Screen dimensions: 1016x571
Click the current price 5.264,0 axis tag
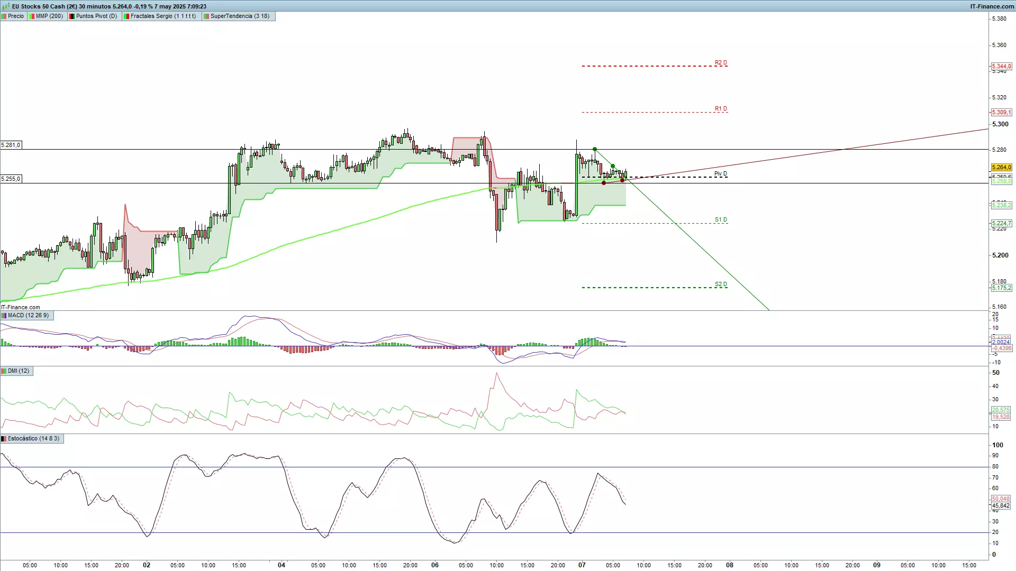pyautogui.click(x=1001, y=167)
